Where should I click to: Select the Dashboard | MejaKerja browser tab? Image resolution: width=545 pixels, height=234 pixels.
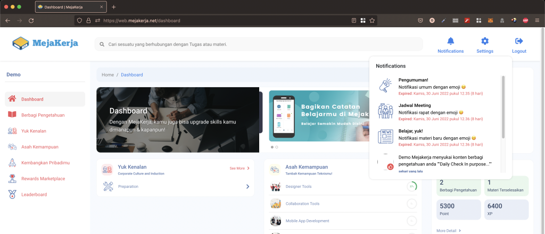click(x=71, y=7)
